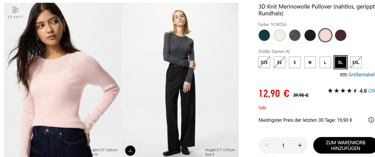Pick the dark green color swatch
Image resolution: width=375 pixels, height=157 pixels.
tap(264, 35)
